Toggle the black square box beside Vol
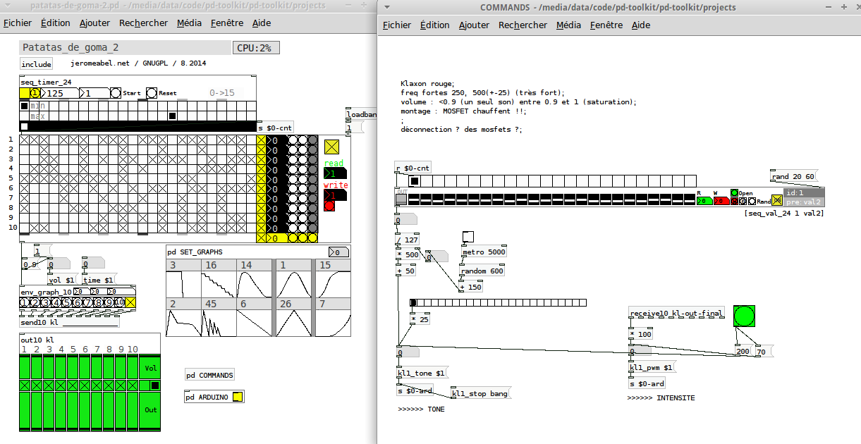Viewport: 861px width, 444px height. pyautogui.click(x=155, y=386)
